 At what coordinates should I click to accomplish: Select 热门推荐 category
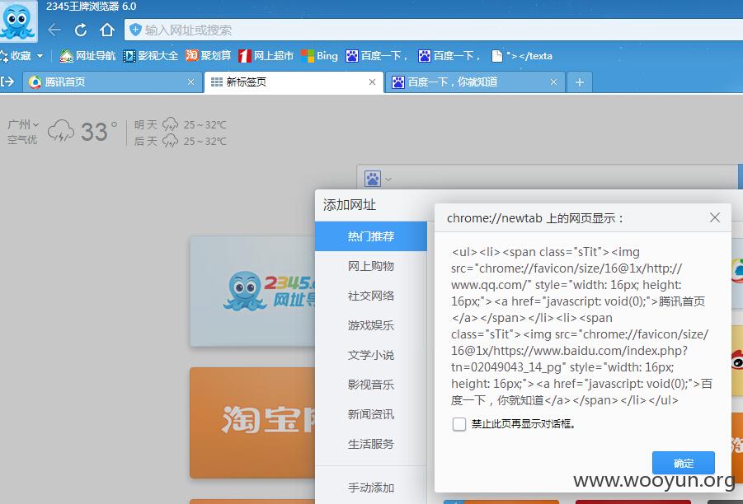click(370, 236)
